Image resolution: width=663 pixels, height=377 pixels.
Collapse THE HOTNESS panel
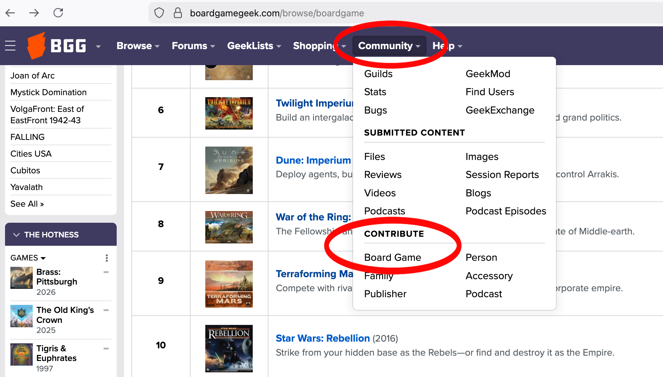click(x=17, y=234)
